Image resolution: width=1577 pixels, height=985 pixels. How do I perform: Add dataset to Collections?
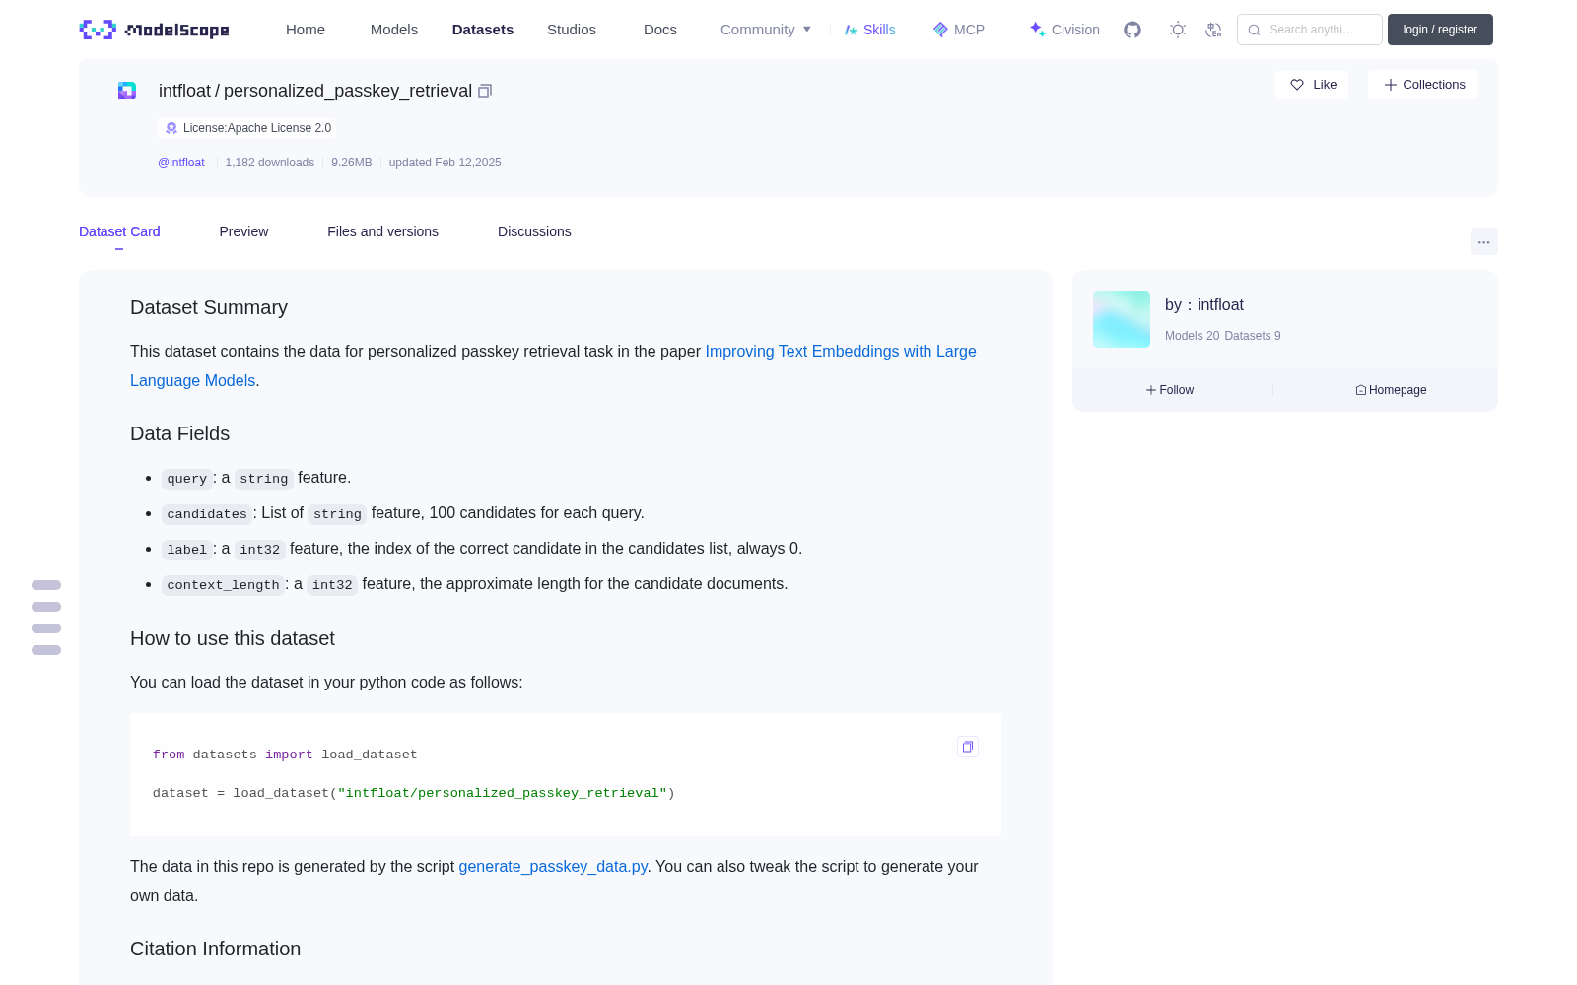[1423, 85]
